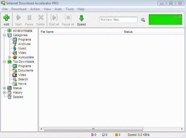Click the green Add download button

6,20
